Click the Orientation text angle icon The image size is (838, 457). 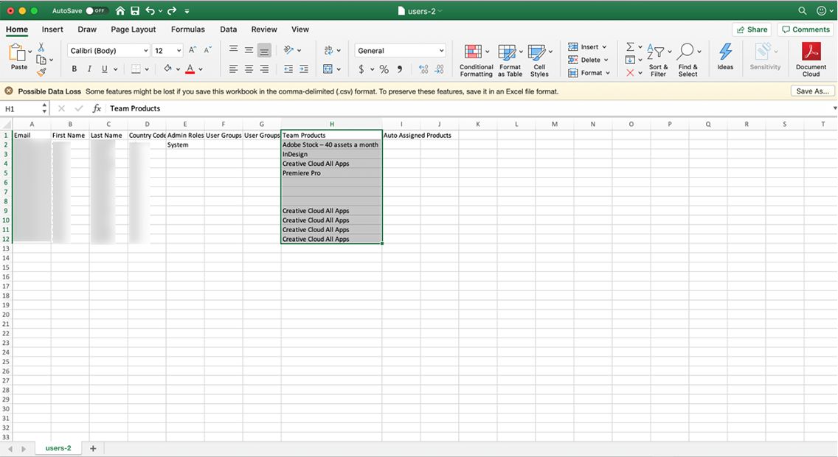point(288,50)
